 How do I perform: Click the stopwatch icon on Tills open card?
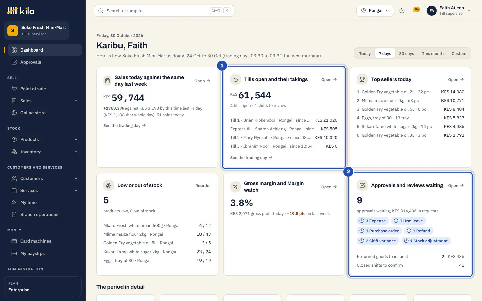click(x=235, y=79)
